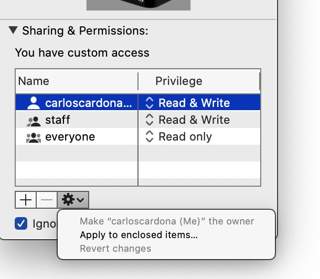Open the gear action menu

tap(73, 200)
